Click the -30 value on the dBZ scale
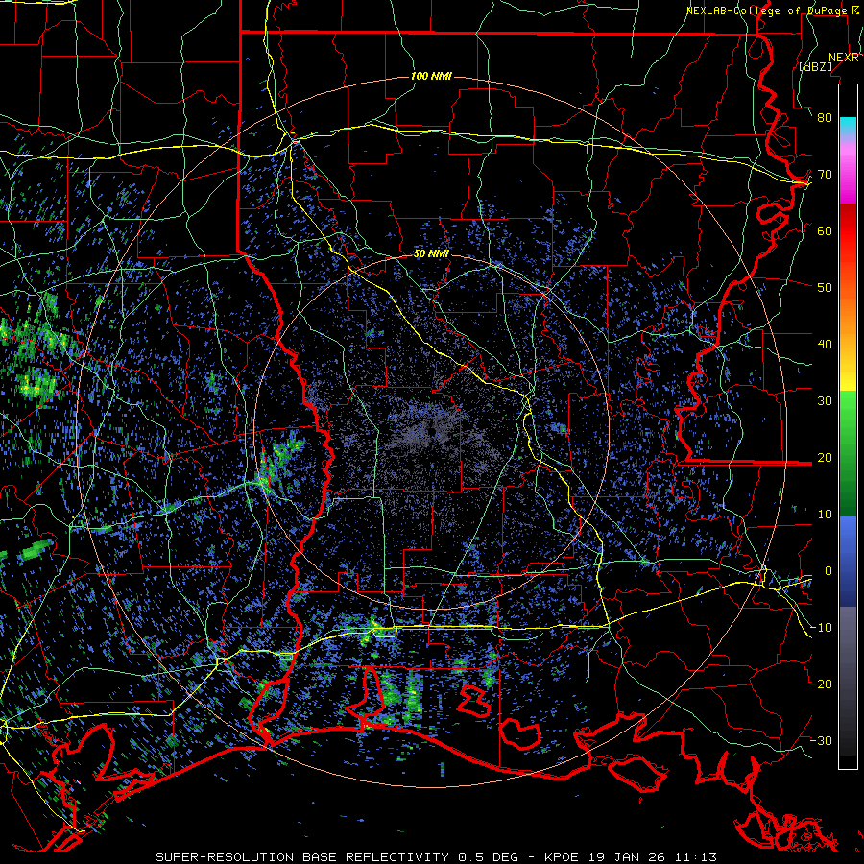The image size is (864, 864). point(821,740)
